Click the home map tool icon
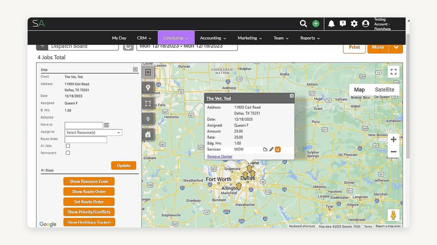The height and width of the screenshot is (245, 437). point(148,134)
